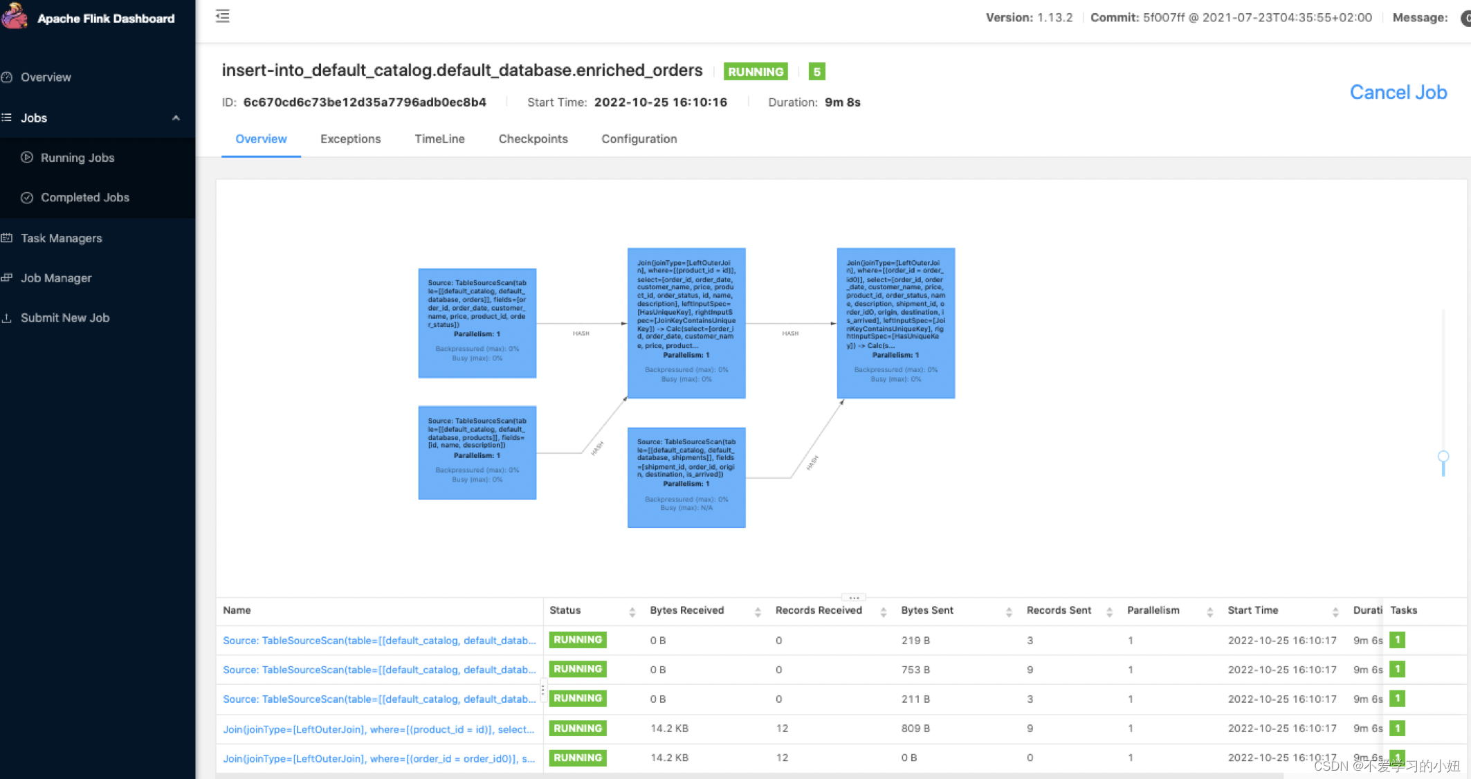Select the shipments TableSourceScan graph node
Screen dimensions: 1471x779
(686, 477)
